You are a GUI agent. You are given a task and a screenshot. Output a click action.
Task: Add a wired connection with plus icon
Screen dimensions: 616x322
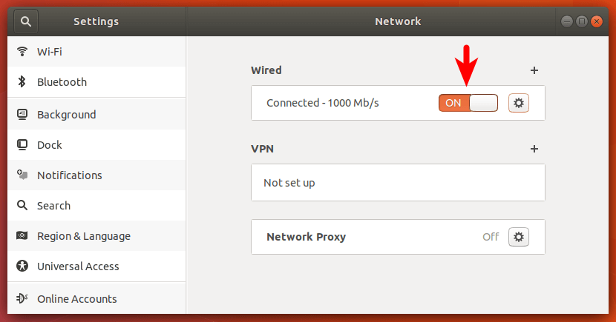coord(534,70)
